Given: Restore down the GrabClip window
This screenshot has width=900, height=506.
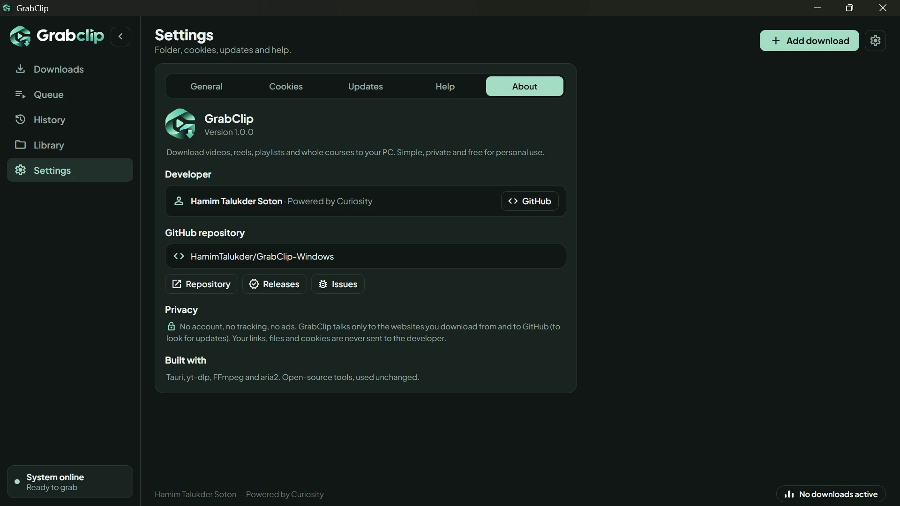Looking at the screenshot, I should pos(849,8).
